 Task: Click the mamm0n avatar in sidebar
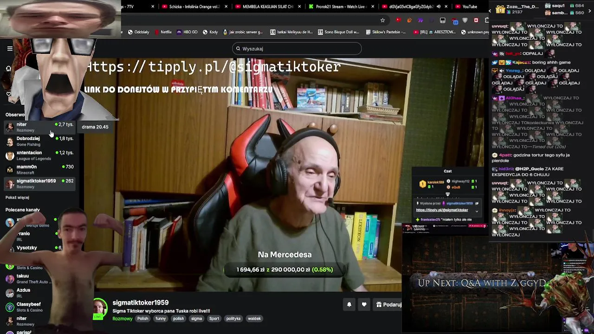(10, 169)
